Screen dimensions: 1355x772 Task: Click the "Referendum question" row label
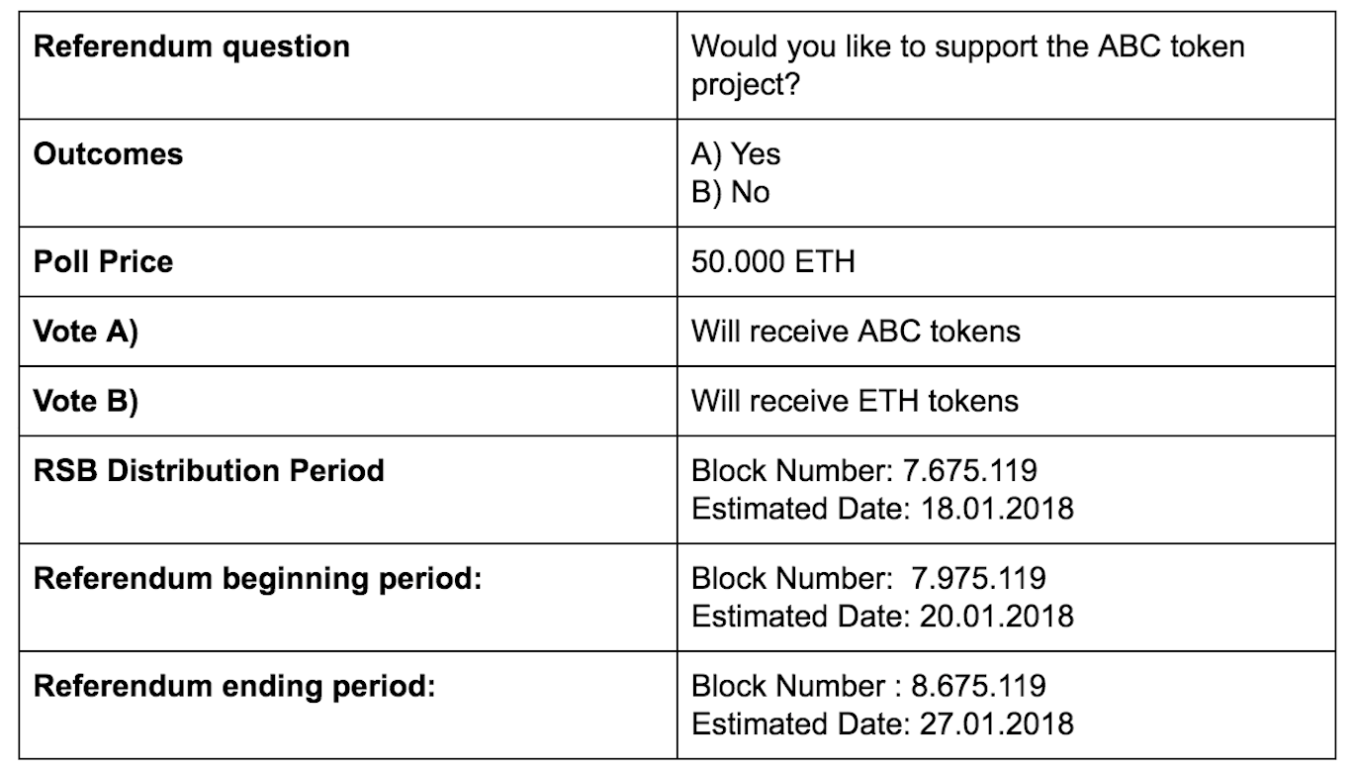(x=192, y=47)
